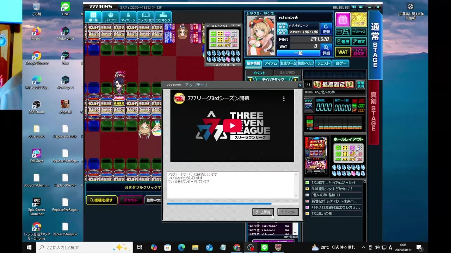Image resolution: width=451 pixels, height=253 pixels.
Task: Open the コレクション book icon
Action: [x=146, y=17]
